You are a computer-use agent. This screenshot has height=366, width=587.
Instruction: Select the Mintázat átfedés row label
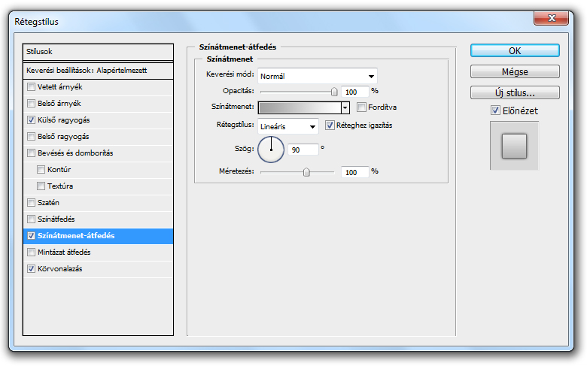tap(64, 253)
